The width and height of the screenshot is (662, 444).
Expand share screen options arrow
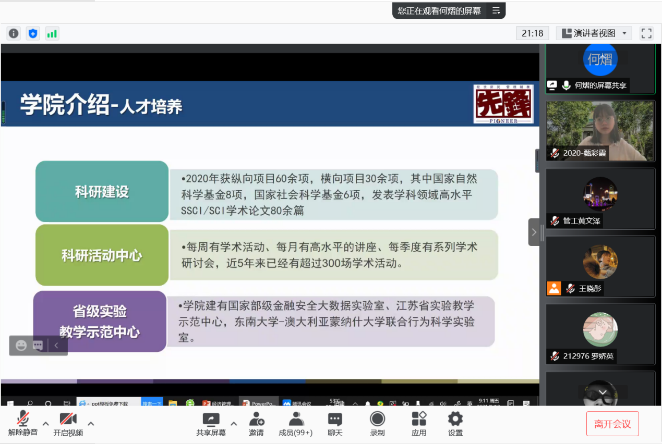[234, 423]
